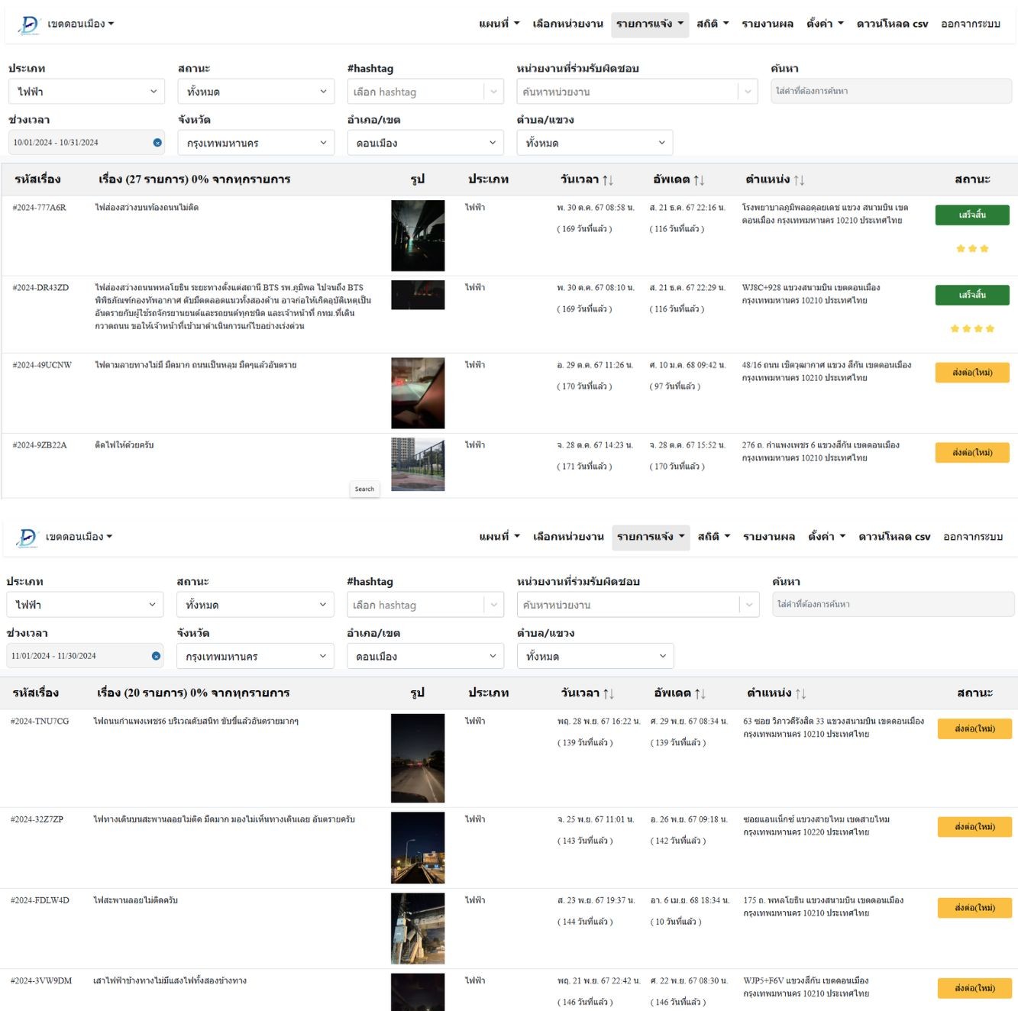Viewport: 1018px width, 1011px height.
Task: Open อำเภอ/เขต dropdown in the October filter
Action: point(426,143)
